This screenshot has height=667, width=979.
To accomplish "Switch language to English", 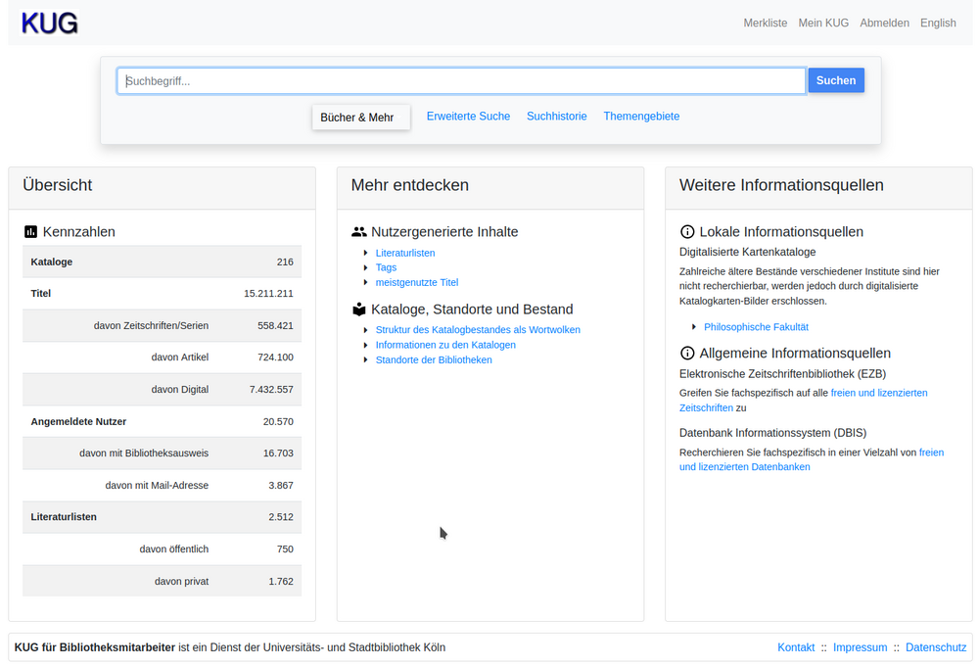I will tap(938, 24).
